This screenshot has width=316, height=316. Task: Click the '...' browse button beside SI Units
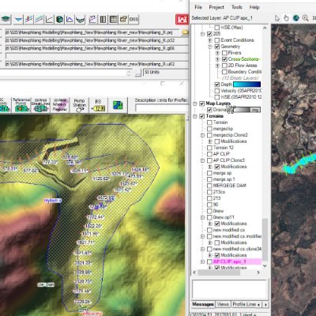(138, 73)
